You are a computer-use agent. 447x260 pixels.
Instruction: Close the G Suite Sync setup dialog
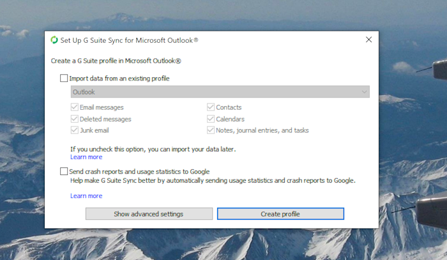click(x=368, y=40)
